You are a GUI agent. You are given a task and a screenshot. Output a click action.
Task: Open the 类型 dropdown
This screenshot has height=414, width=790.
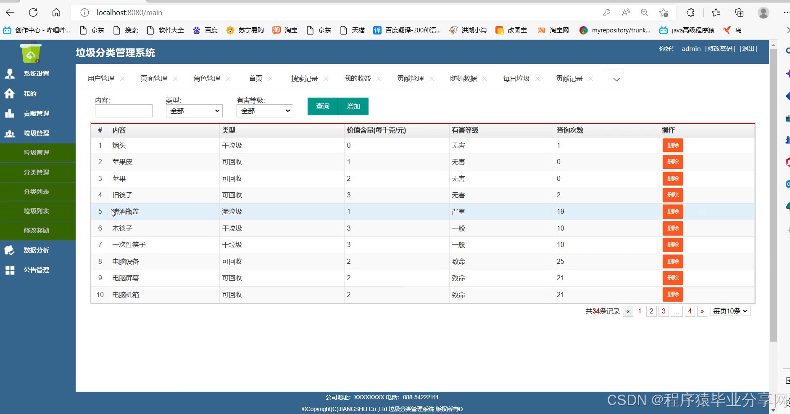tap(194, 111)
